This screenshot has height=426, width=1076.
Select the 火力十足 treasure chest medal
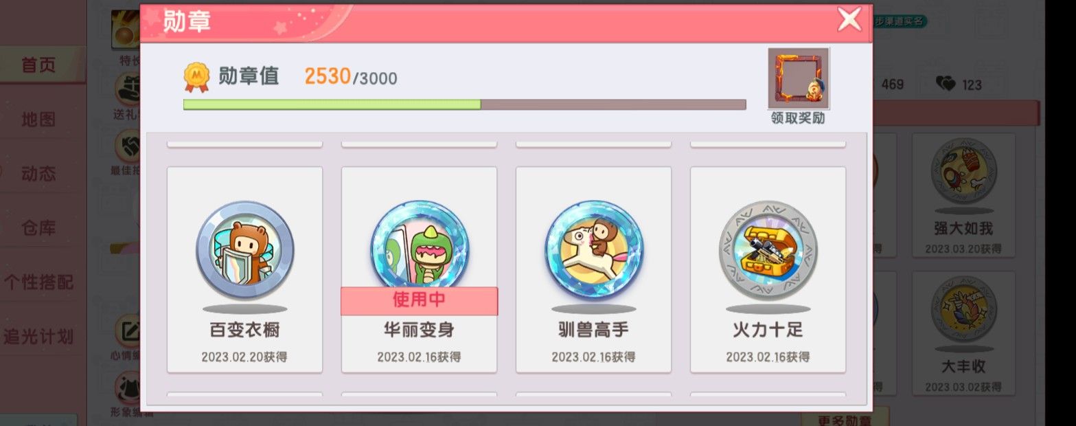point(768,270)
